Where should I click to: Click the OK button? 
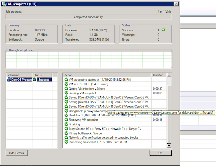[161, 153]
